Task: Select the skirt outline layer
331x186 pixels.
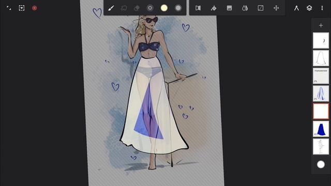Action: coord(321,58)
